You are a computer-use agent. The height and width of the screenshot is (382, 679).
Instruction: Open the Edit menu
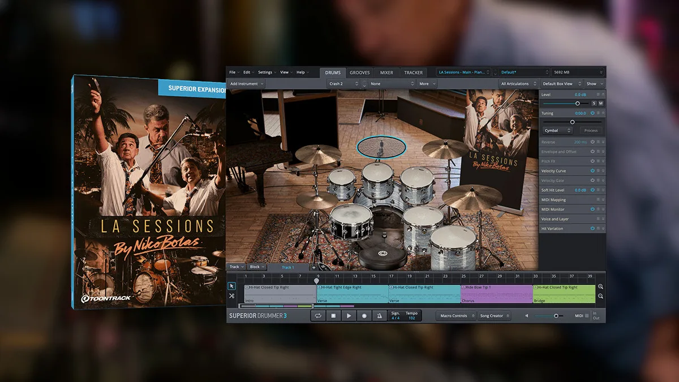pos(248,72)
